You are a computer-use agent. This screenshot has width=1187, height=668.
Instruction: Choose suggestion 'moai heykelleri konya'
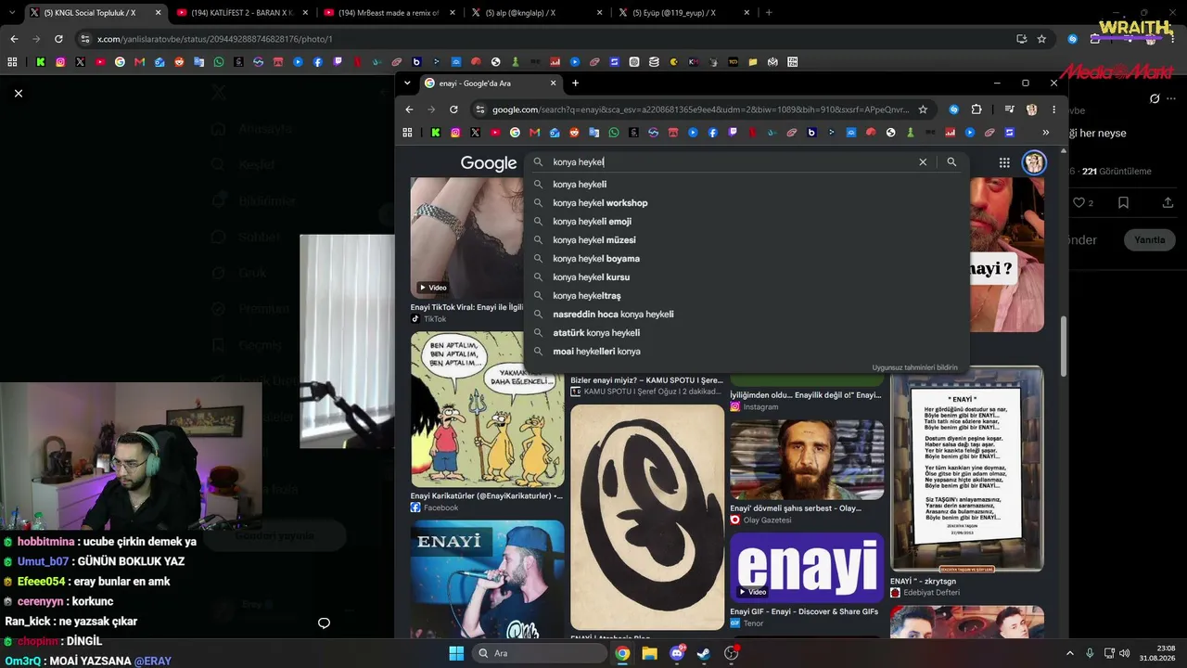(x=596, y=352)
